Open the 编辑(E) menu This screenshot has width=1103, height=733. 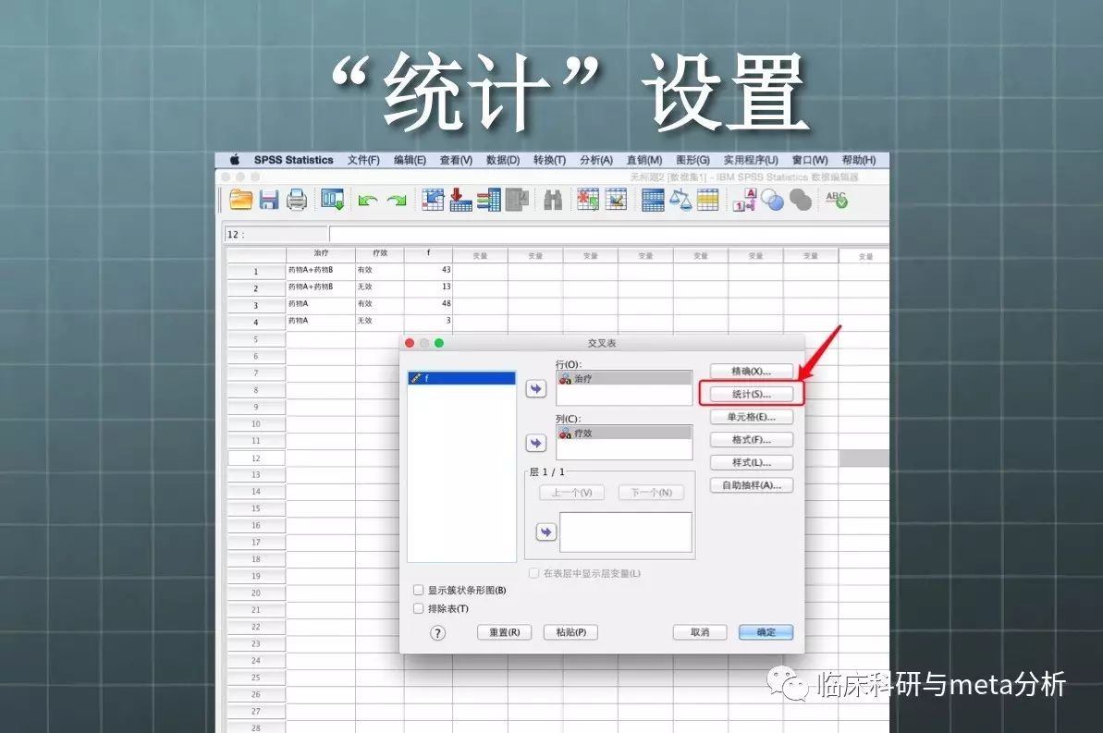[x=410, y=160]
